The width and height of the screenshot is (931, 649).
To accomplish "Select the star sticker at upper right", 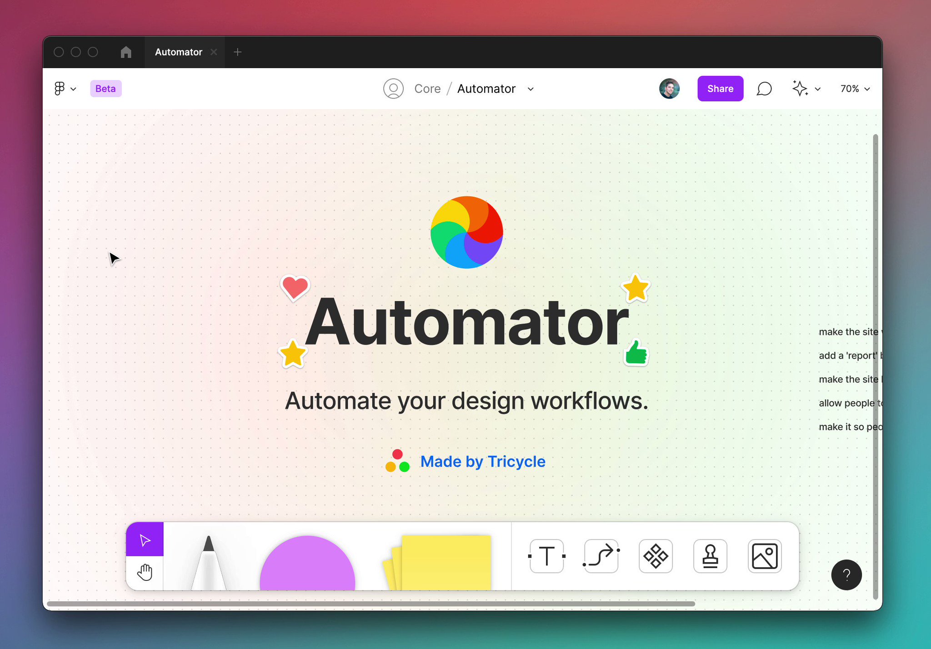I will coord(636,288).
